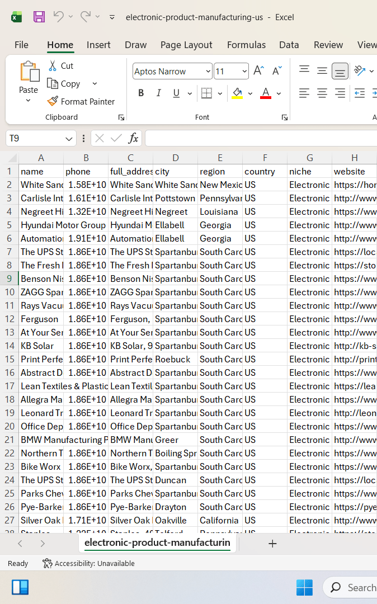Click the Align Left icon
Image resolution: width=377 pixels, height=604 pixels.
coord(304,93)
